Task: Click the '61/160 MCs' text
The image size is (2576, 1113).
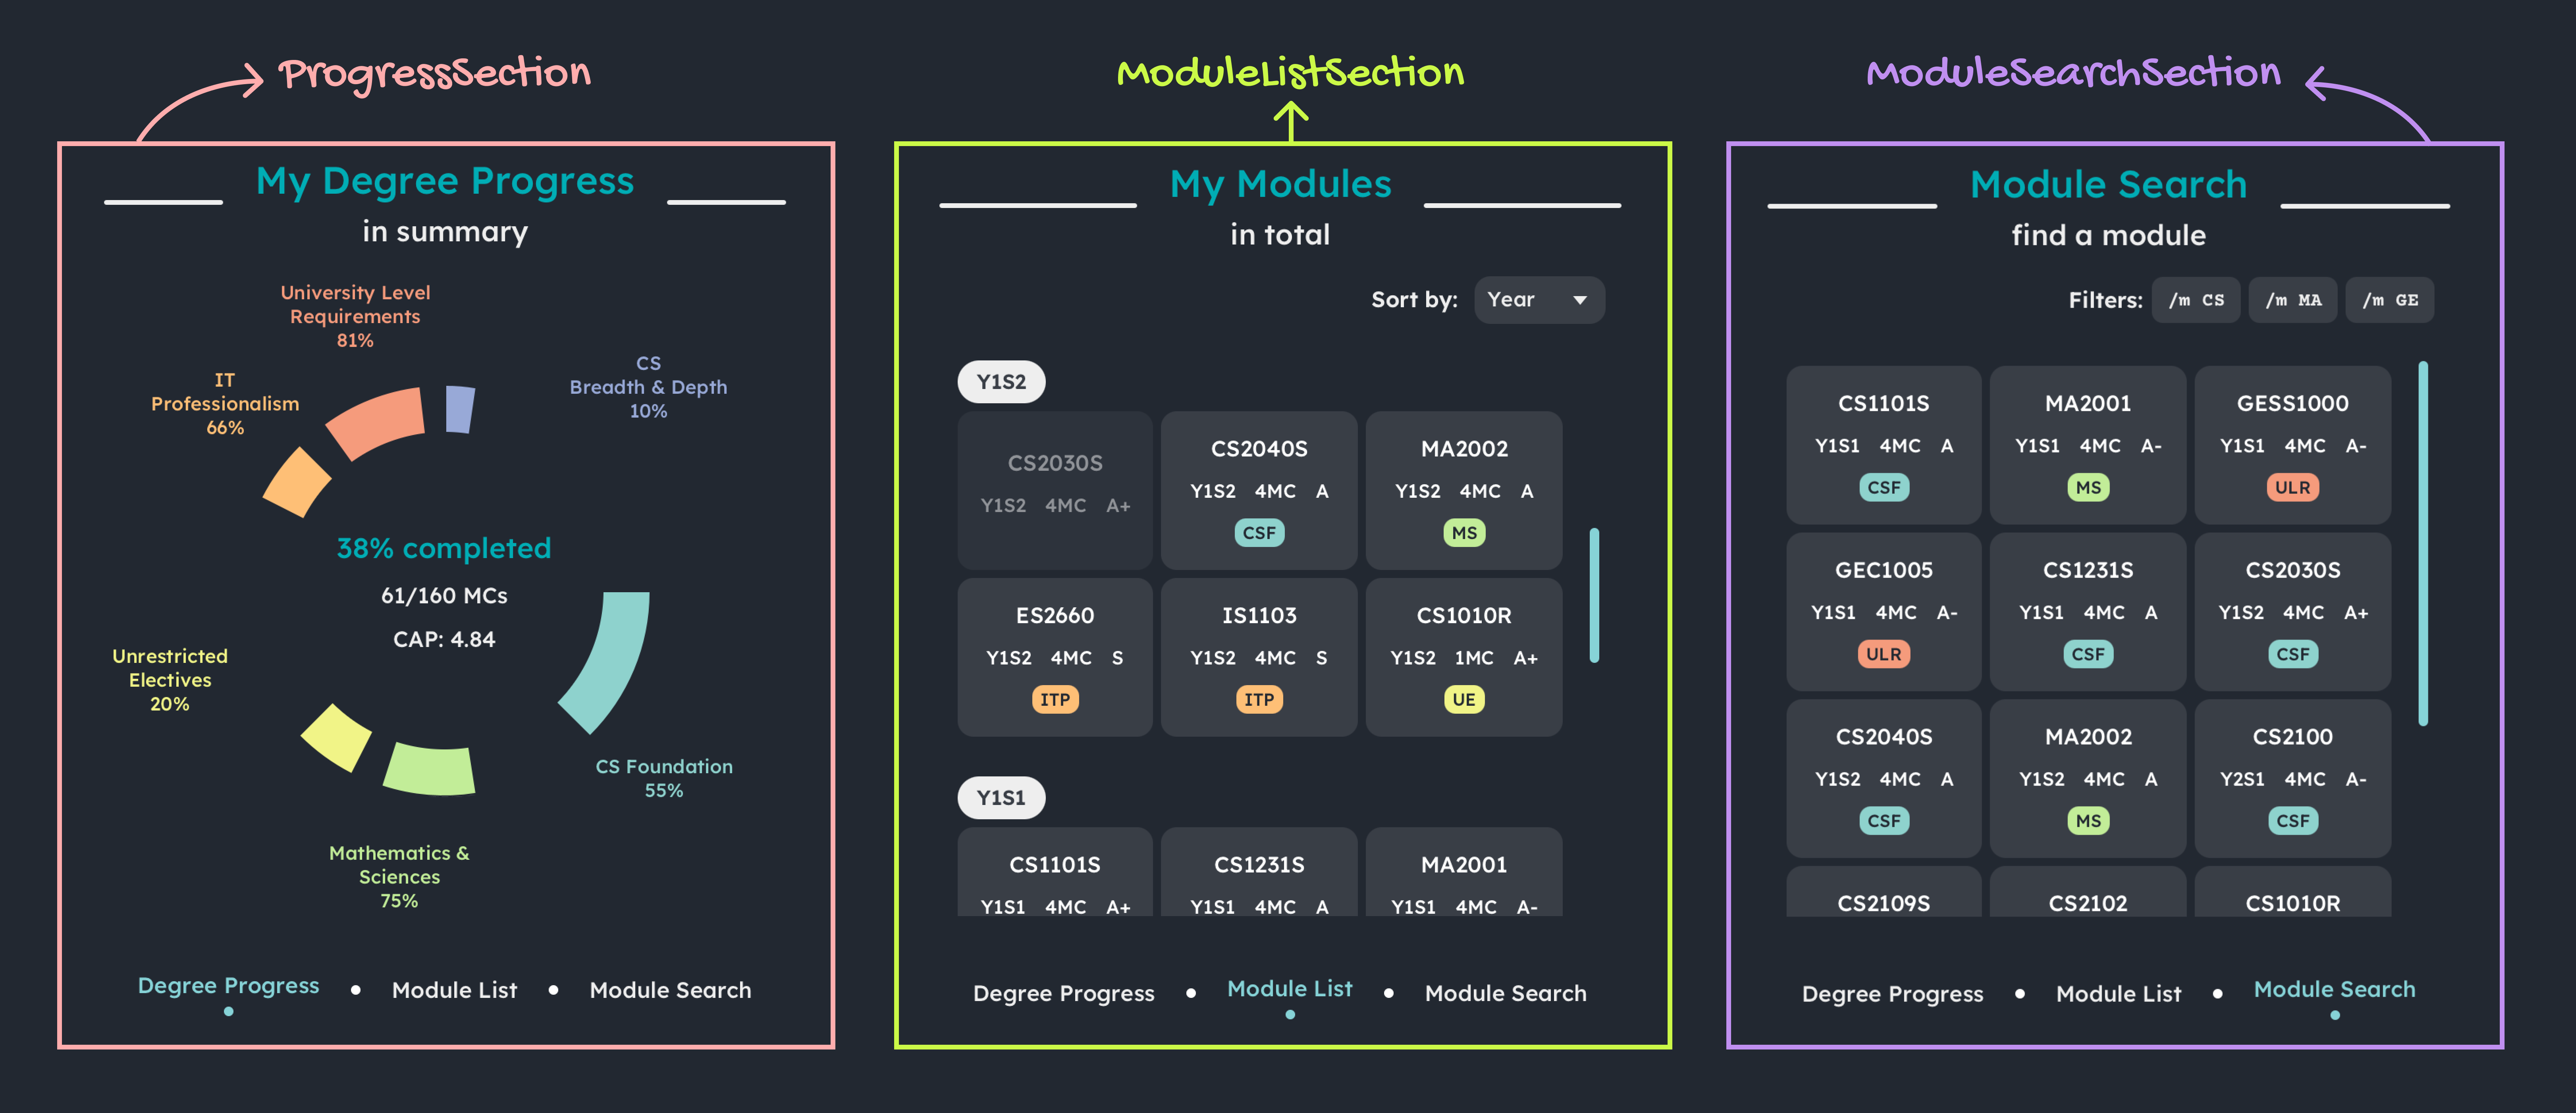Action: 444,596
